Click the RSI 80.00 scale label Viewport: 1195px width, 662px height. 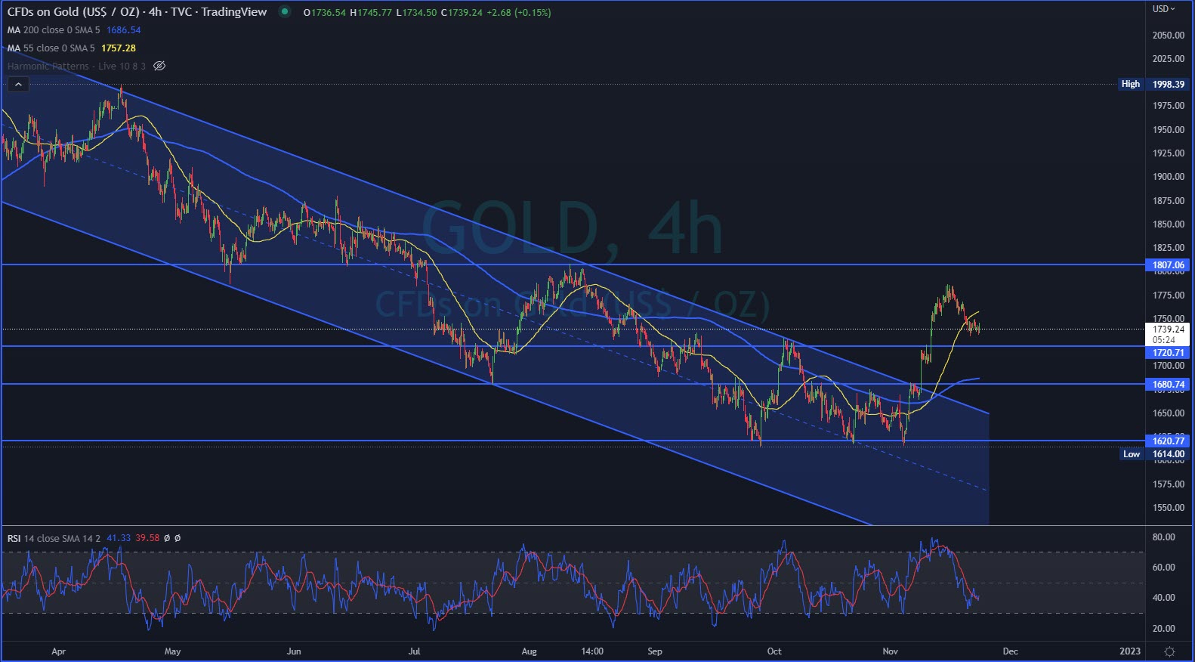pos(1163,537)
